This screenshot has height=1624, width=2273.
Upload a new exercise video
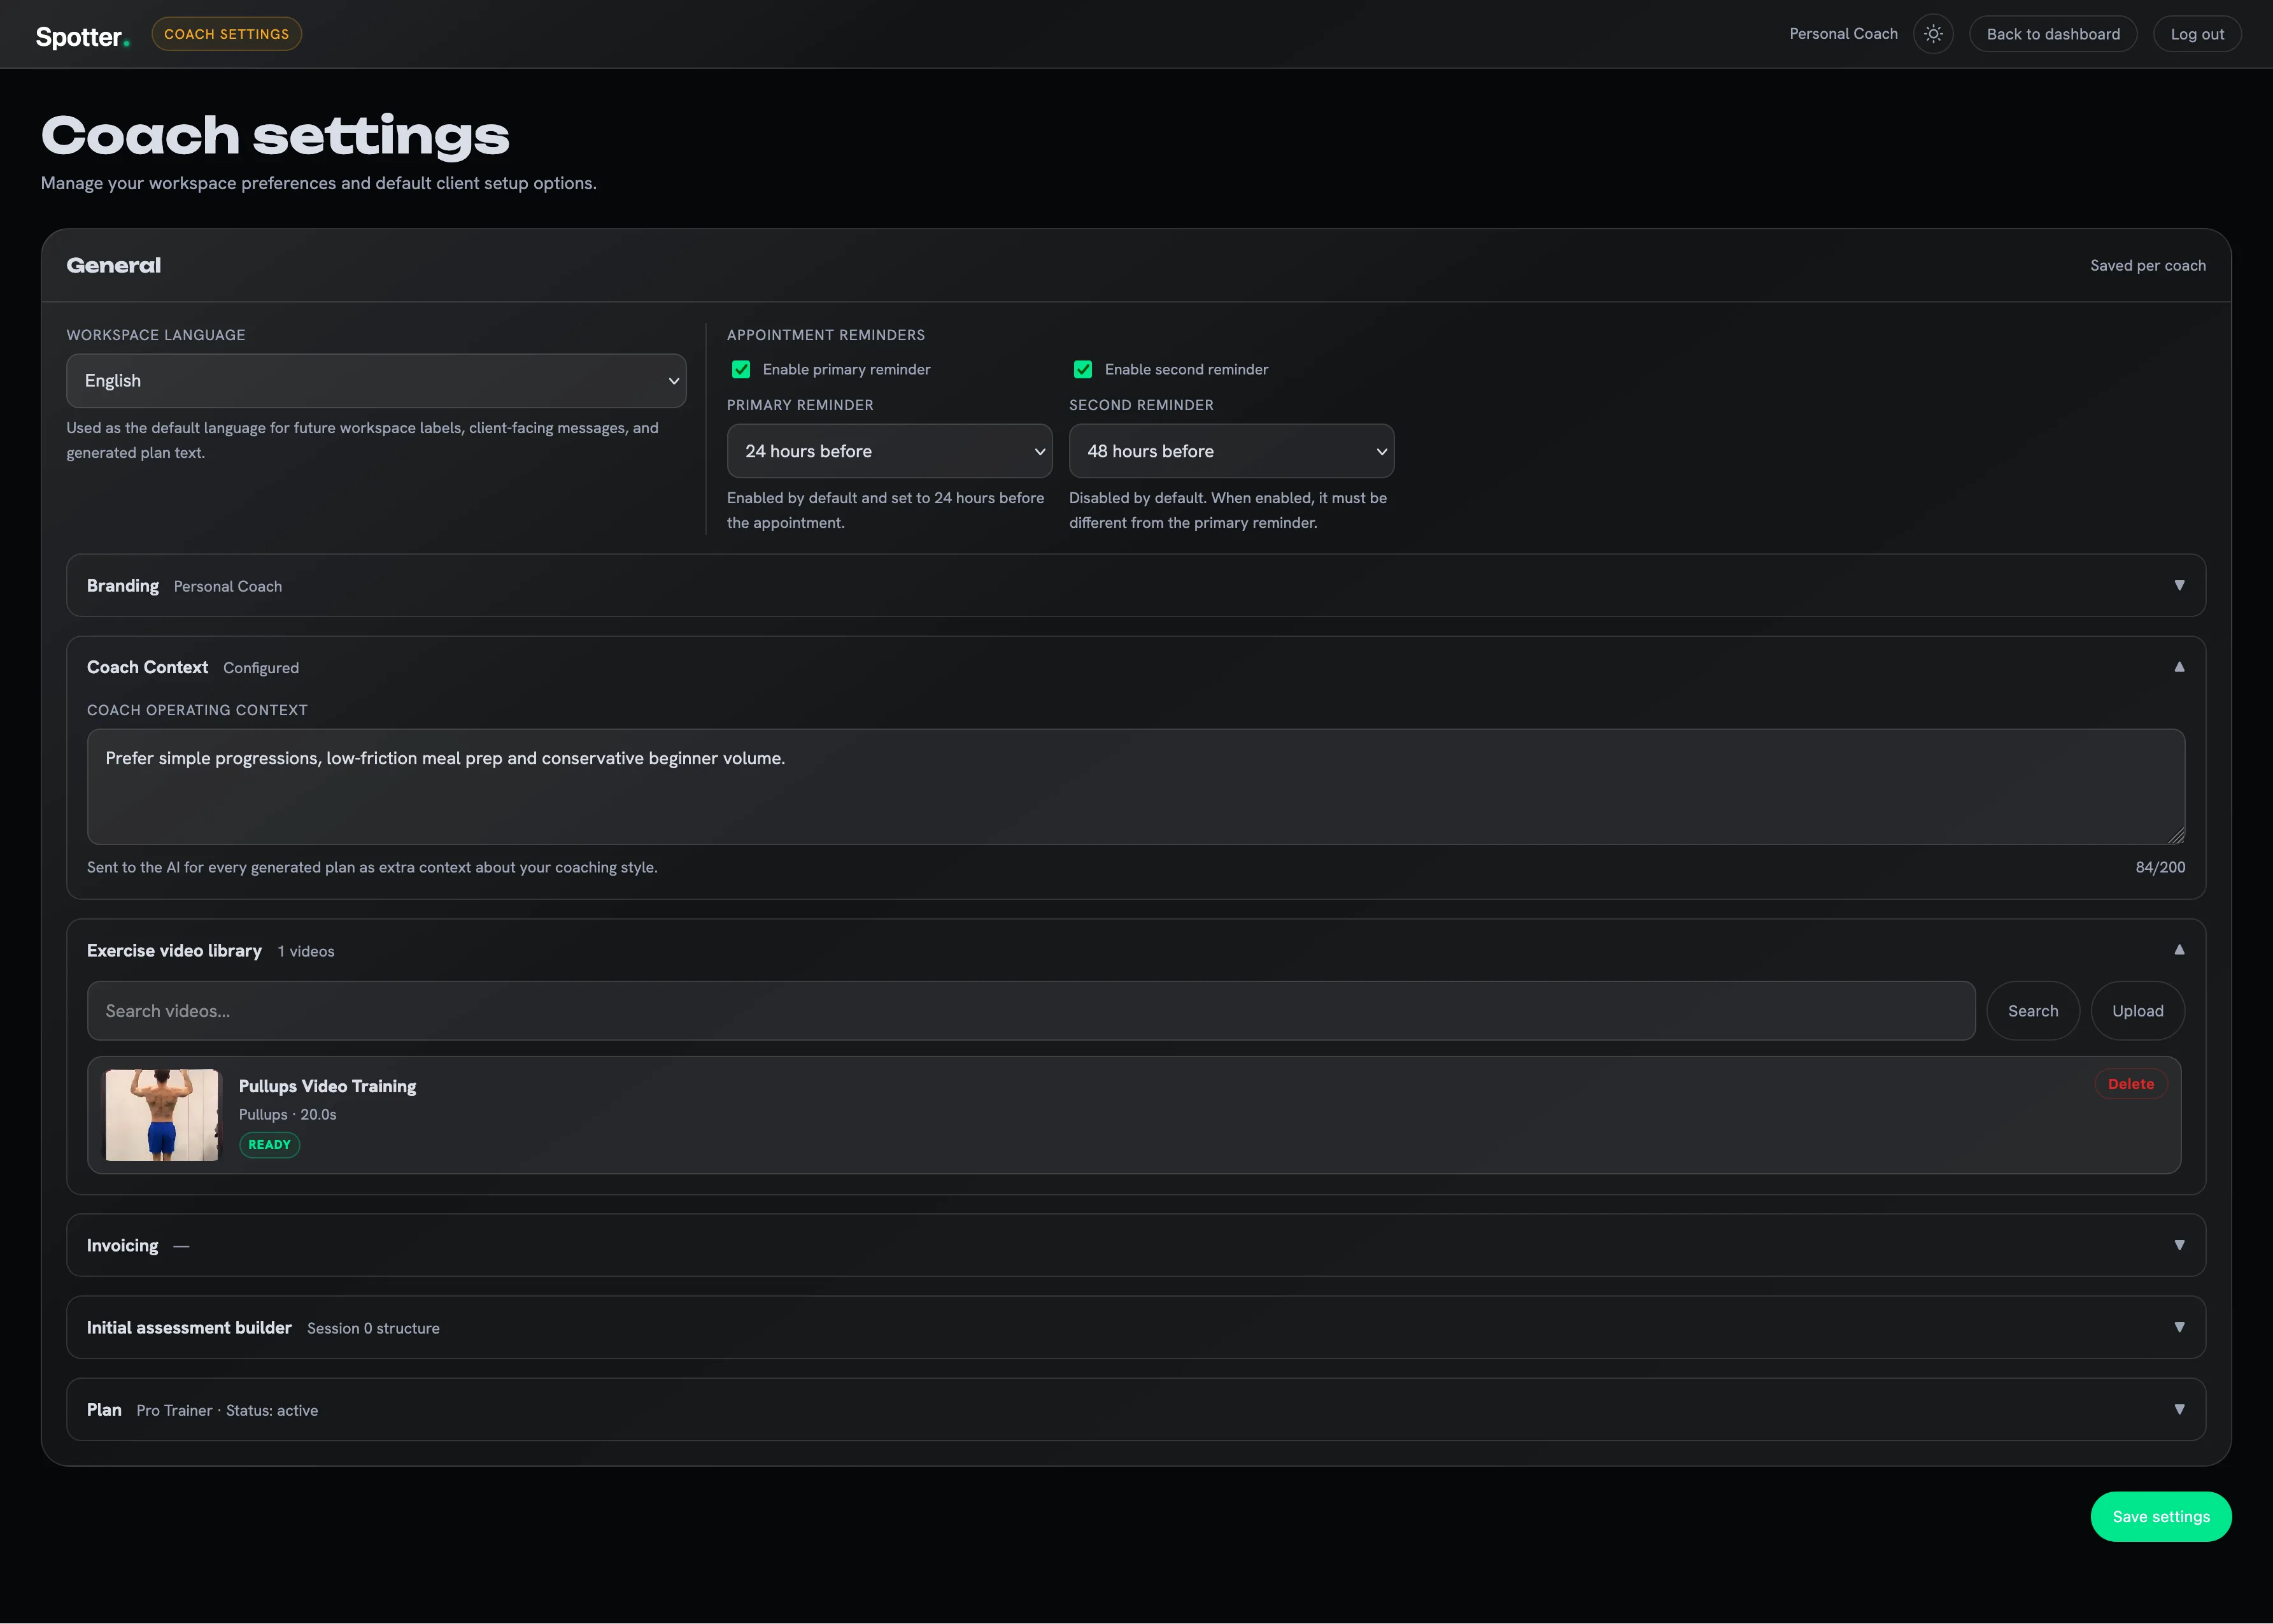click(2138, 1011)
